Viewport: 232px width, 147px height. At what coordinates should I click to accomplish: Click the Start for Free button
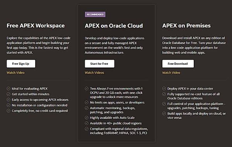pos(99,64)
